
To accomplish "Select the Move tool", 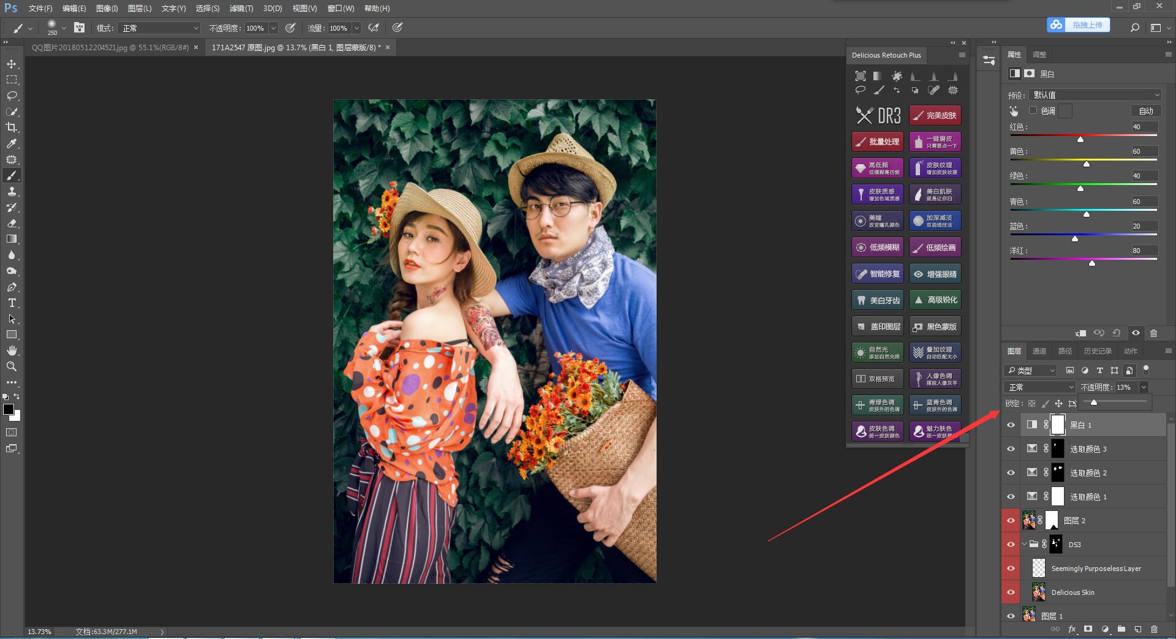I will click(12, 64).
